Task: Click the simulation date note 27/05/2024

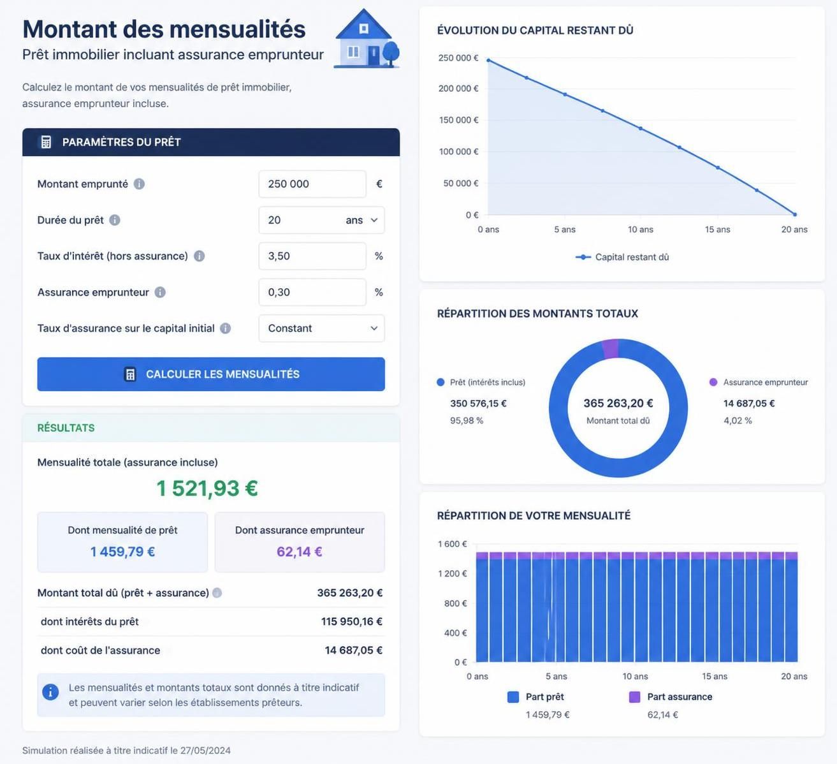Action: 126,751
